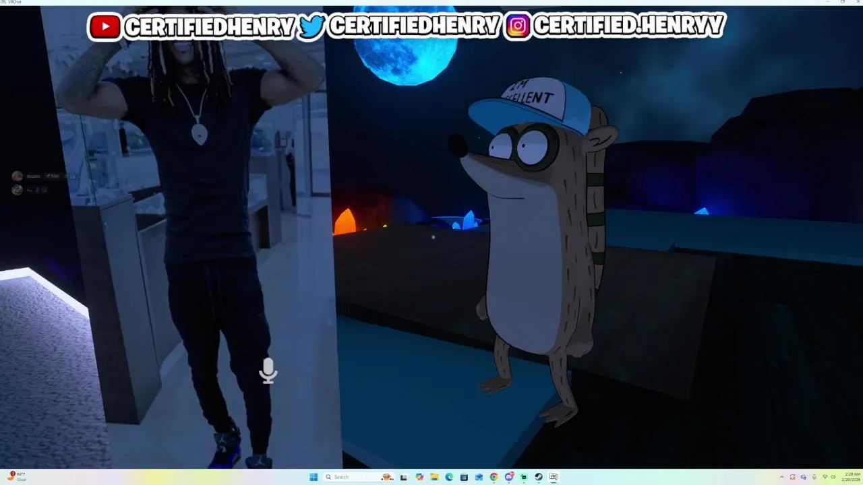Click the top Discord overlay user avatar
Viewport: 863px width, 485px height.
click(x=17, y=176)
